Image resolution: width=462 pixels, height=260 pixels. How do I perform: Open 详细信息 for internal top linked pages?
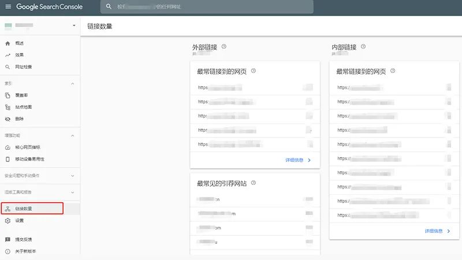(x=437, y=231)
